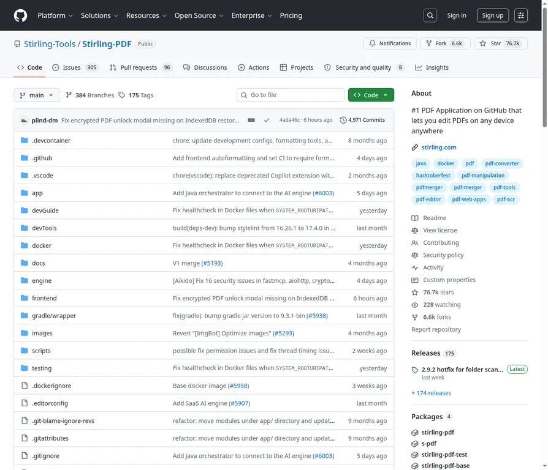Click the Sign up button
548x470 pixels.
point(492,15)
